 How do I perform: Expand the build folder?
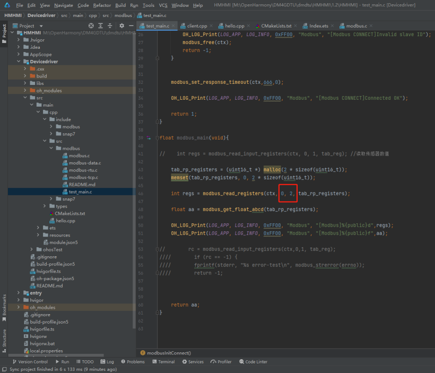[25, 76]
